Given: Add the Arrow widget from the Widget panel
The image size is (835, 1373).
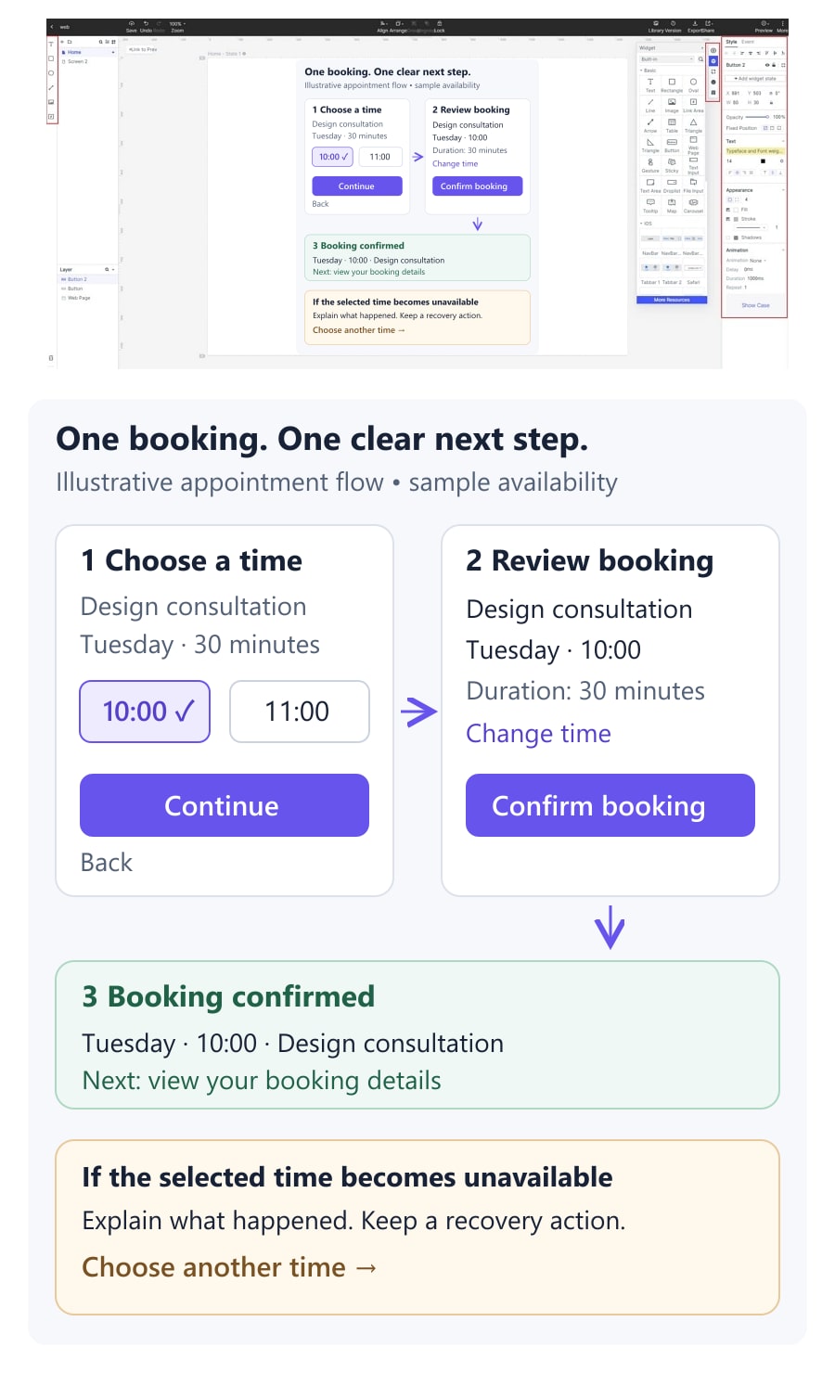Looking at the screenshot, I should coord(650,124).
